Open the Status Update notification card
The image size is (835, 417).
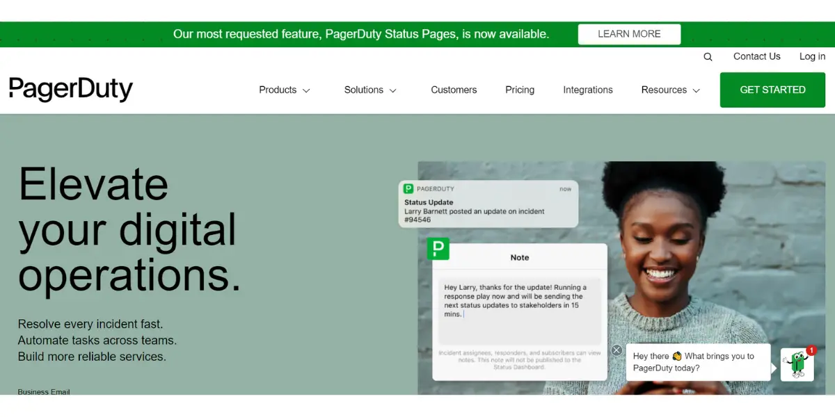pos(488,204)
